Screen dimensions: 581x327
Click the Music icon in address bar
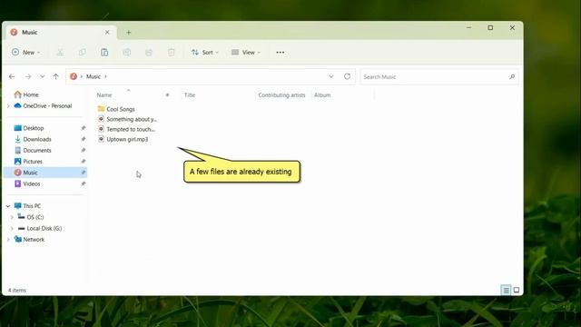tap(74, 76)
